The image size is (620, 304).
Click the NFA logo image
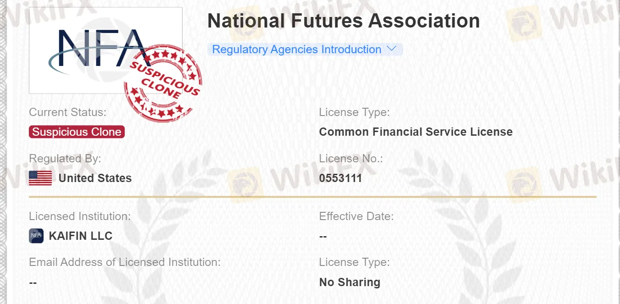105,50
